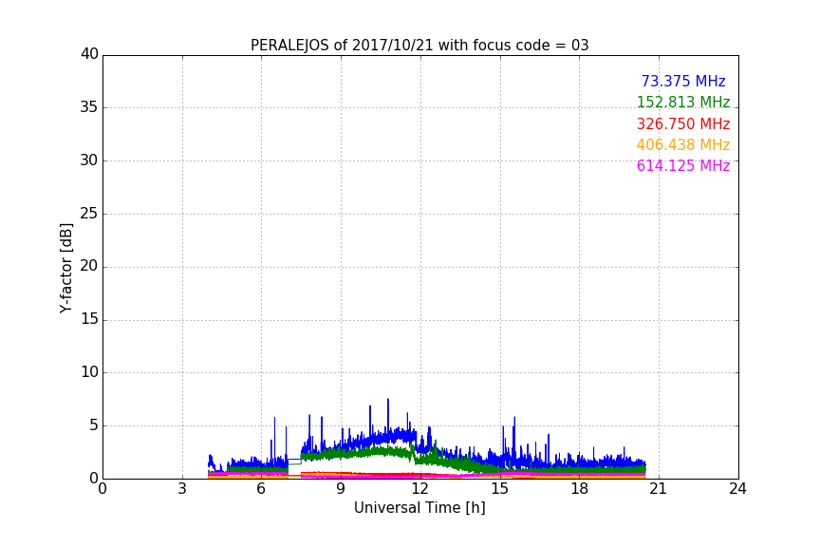Click the plot title PERALEJOS of 2017/10/21

click(419, 45)
